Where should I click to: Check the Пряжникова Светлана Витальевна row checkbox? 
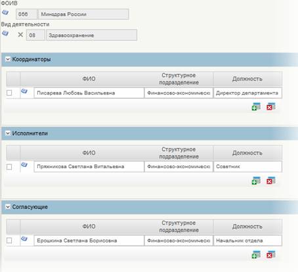[x=9, y=167]
